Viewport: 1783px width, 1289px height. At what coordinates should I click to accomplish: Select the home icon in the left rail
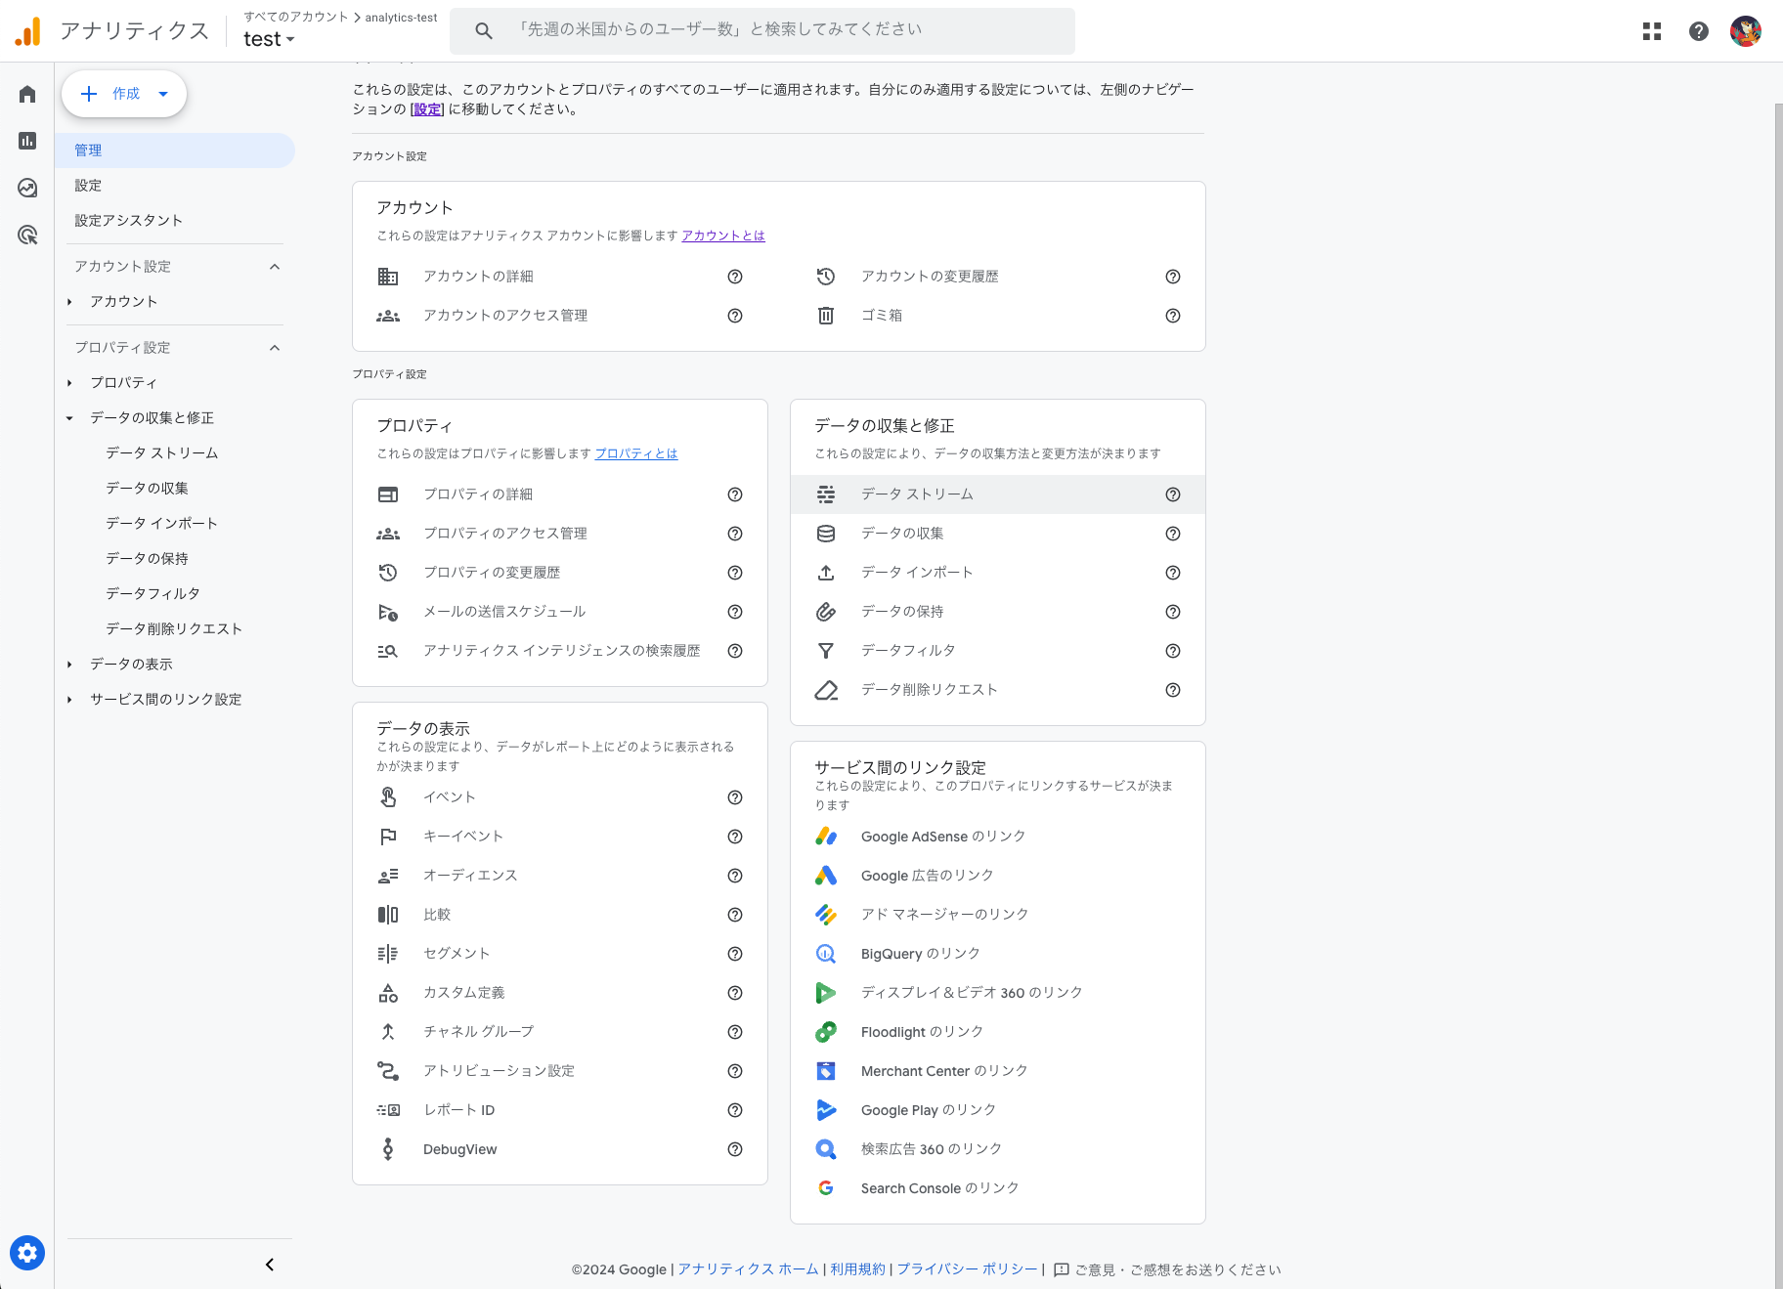click(x=26, y=93)
